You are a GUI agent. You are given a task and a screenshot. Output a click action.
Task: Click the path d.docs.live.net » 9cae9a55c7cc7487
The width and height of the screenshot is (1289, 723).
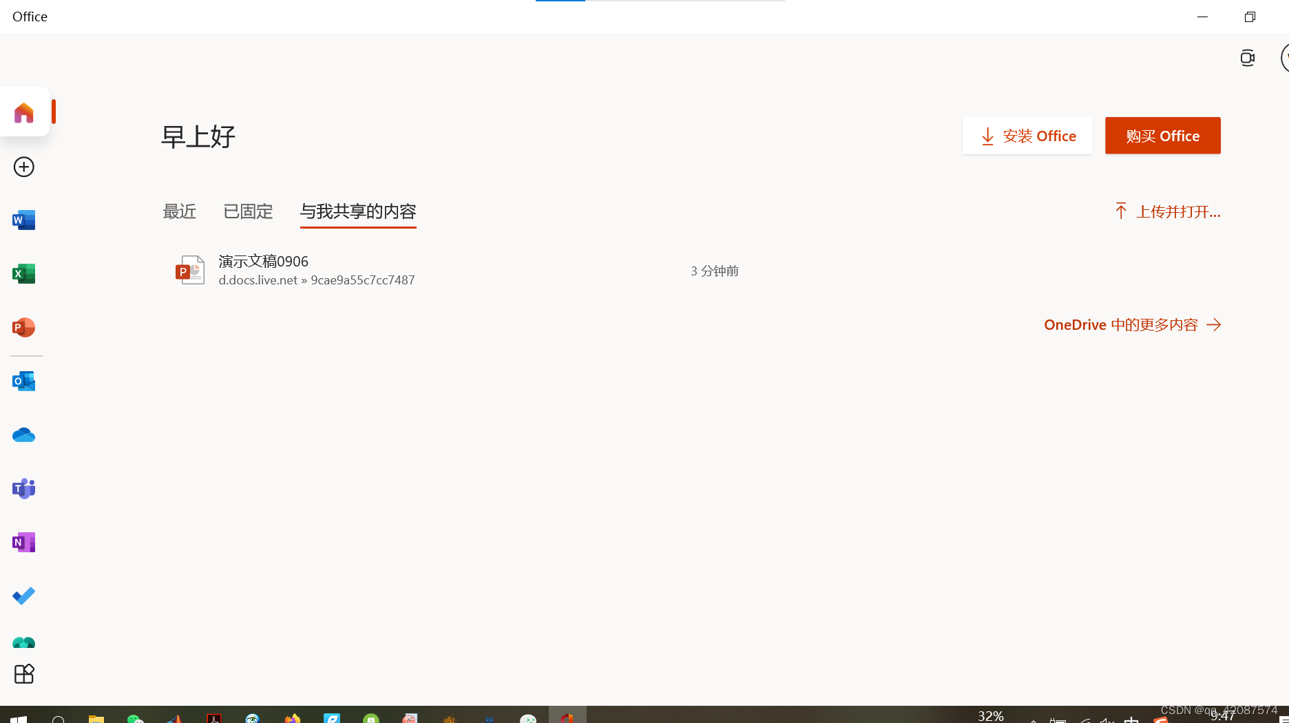317,280
